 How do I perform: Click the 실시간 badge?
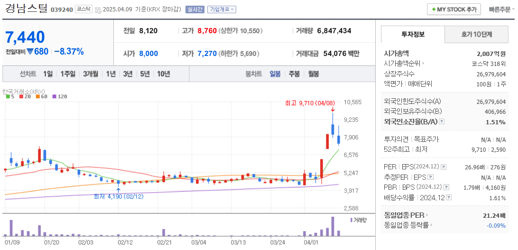point(195,9)
